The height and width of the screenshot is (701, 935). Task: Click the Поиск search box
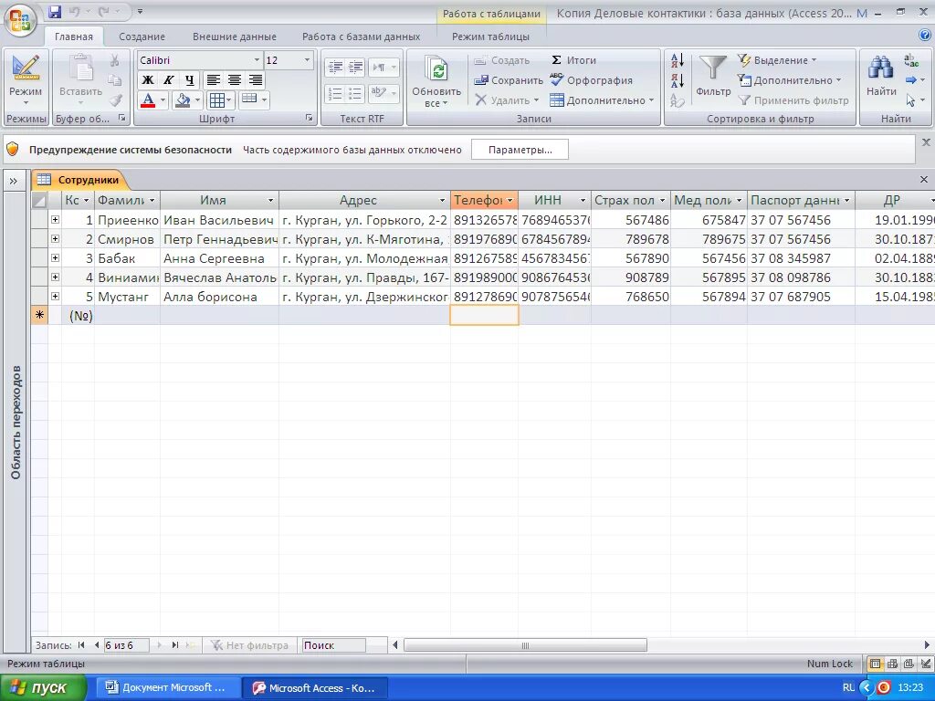(334, 645)
